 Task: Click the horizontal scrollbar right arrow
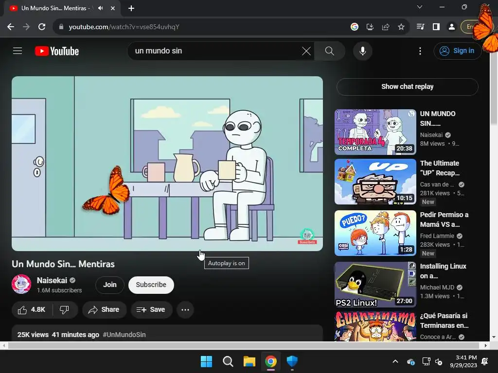[486, 345]
